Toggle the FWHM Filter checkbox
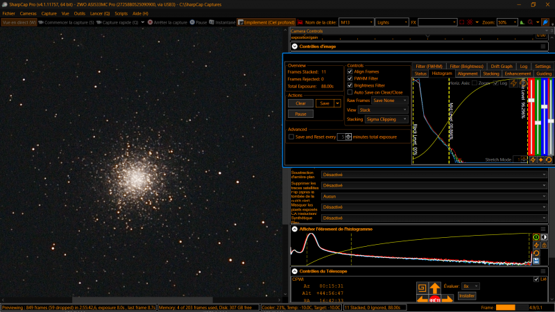 coord(350,78)
